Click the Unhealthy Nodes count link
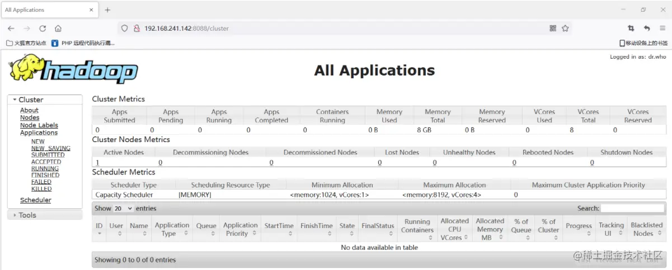672x270 pixels. 435,163
